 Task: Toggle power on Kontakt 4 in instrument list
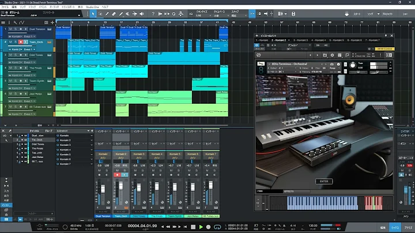click(58, 149)
